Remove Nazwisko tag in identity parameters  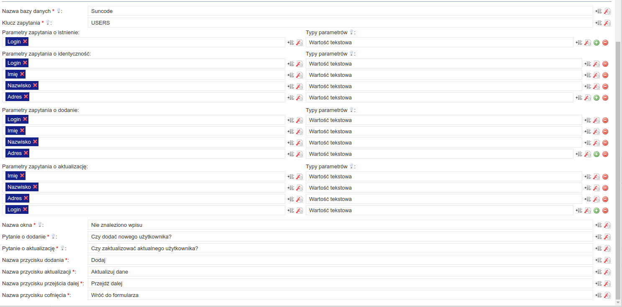coord(35,85)
